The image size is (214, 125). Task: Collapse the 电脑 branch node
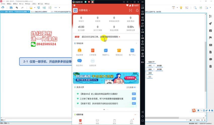[x=154, y=69]
